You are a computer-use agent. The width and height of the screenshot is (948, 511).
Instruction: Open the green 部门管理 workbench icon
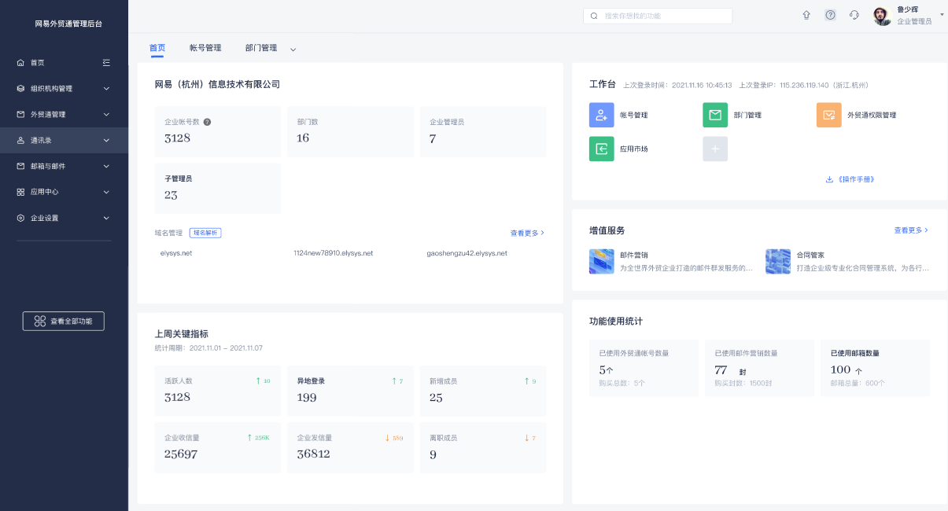[x=715, y=115]
